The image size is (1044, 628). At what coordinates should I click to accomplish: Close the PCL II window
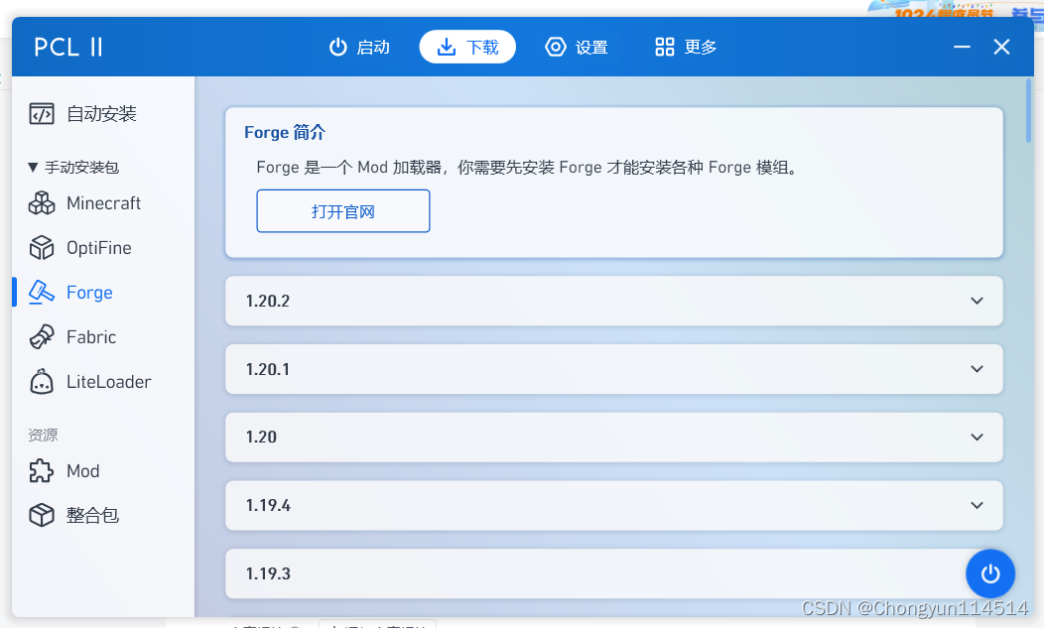pos(1001,48)
